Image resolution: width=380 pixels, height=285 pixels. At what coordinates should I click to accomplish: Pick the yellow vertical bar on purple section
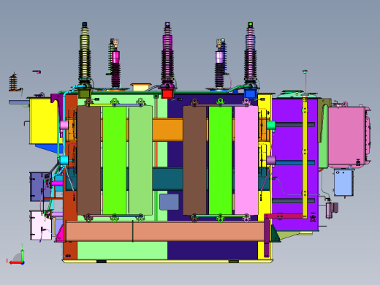click(305, 158)
